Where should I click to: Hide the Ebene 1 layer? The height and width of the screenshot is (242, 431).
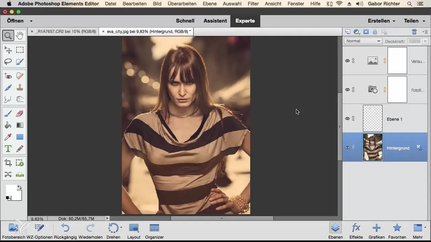pos(347,118)
